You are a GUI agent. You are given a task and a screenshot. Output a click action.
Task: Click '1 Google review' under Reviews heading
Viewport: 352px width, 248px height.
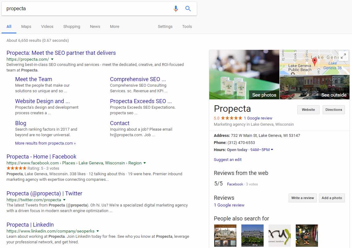tap(229, 205)
